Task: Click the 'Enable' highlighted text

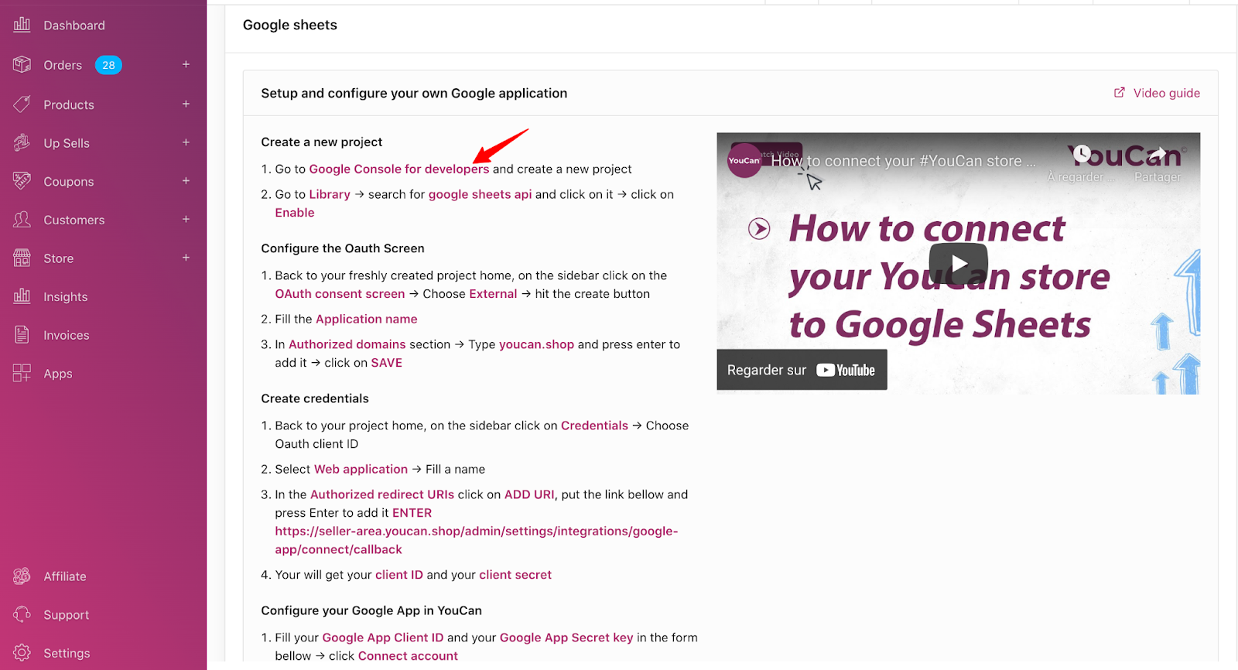Action: (x=295, y=213)
